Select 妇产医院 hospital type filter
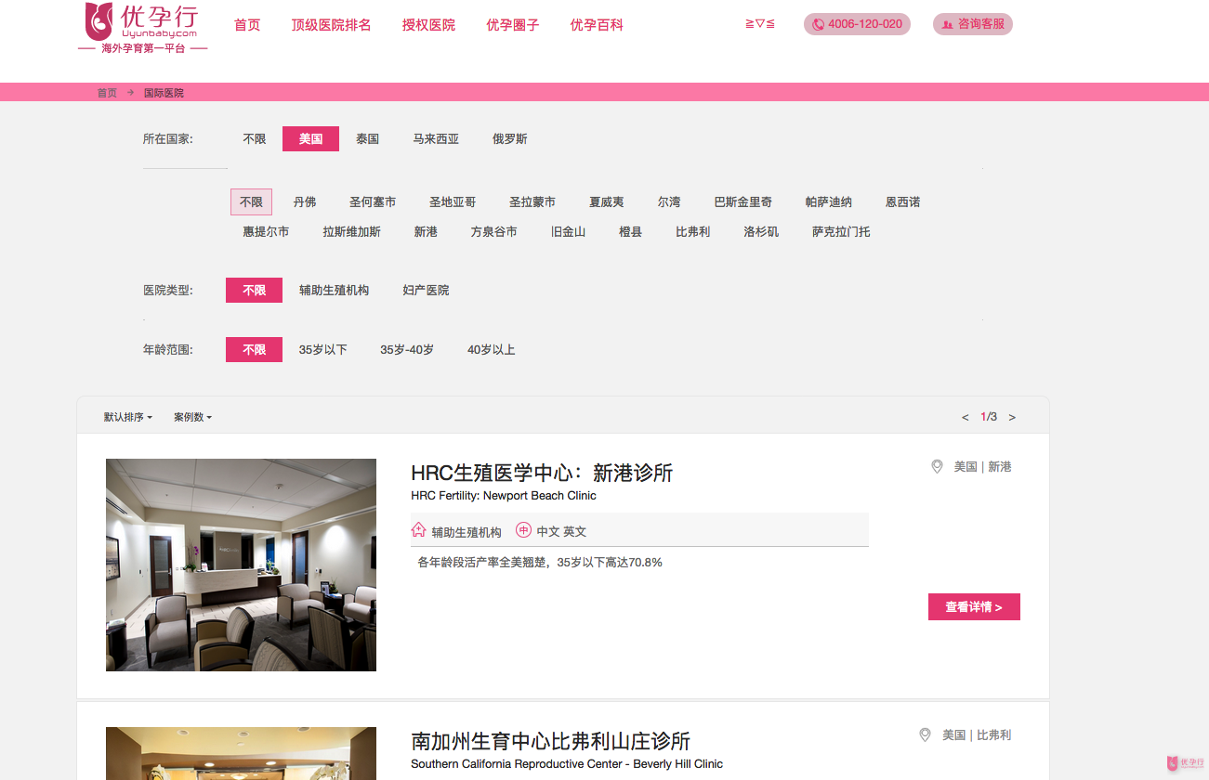Screen dimensions: 1209x780 coord(426,291)
